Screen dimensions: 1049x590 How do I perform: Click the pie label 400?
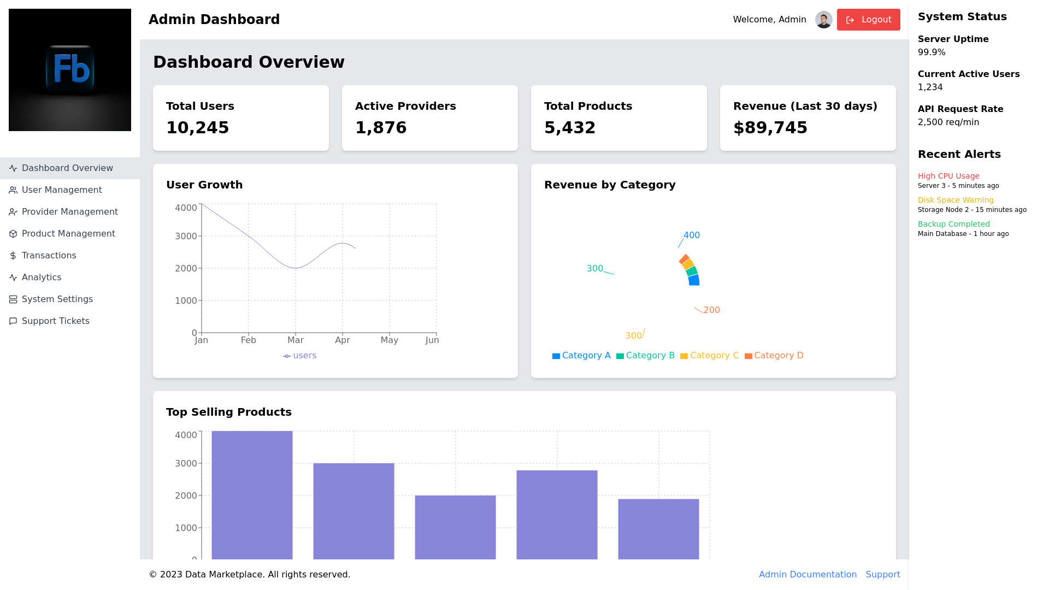pos(692,235)
